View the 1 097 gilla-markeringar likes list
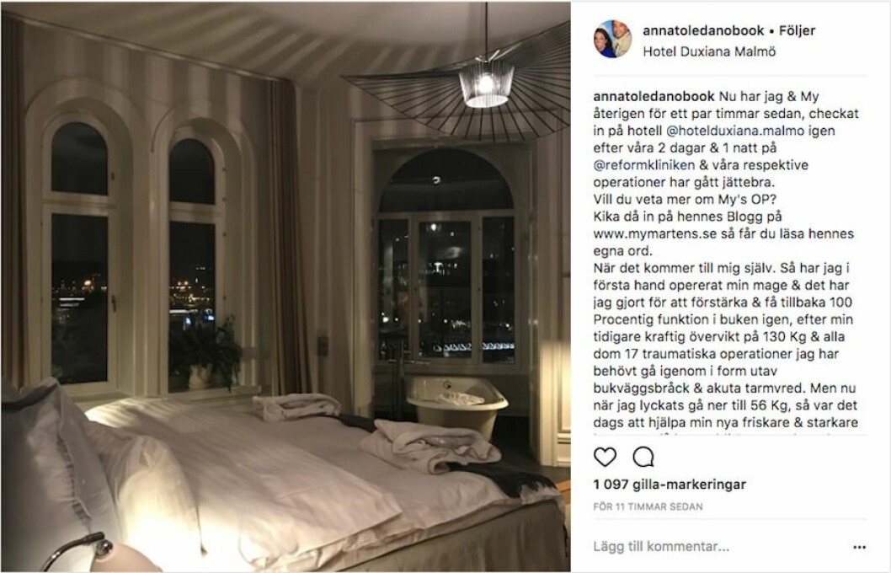This screenshot has height=573, width=891. [670, 485]
